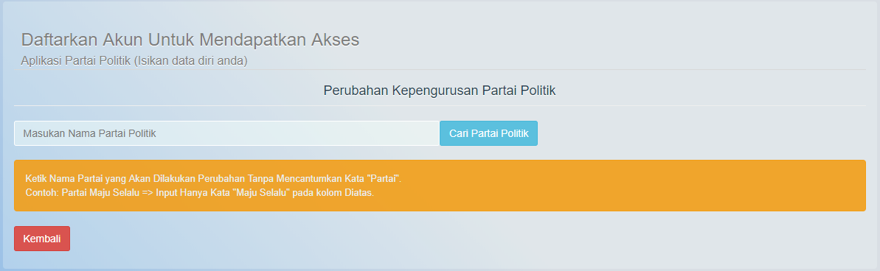The image size is (880, 271).
Task: Click the Contoh example line in alert
Action: pyautogui.click(x=199, y=193)
